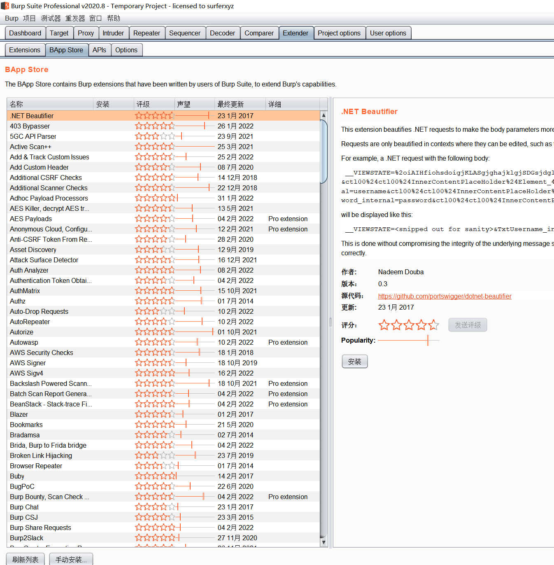Select the Active Scan++ extension
Viewport: 554px width, 565px height.
tap(163, 147)
